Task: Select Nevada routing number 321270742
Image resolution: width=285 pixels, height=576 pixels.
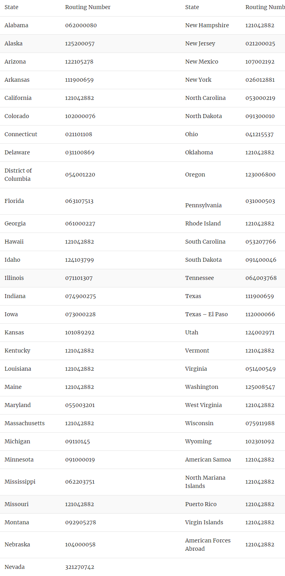Action: [80, 567]
